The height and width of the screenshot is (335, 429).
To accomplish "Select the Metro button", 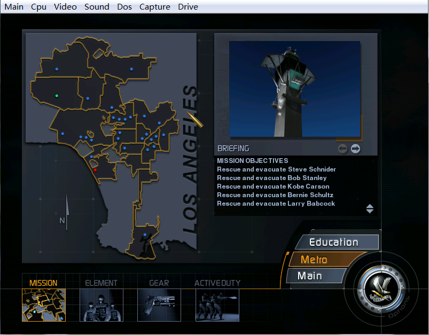I will pyautogui.click(x=325, y=259).
